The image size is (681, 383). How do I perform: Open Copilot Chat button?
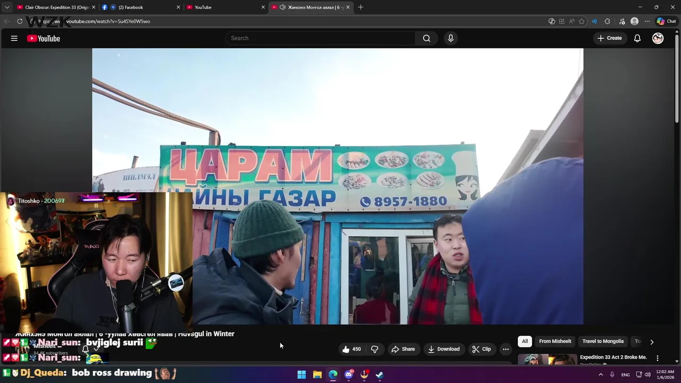(666, 21)
